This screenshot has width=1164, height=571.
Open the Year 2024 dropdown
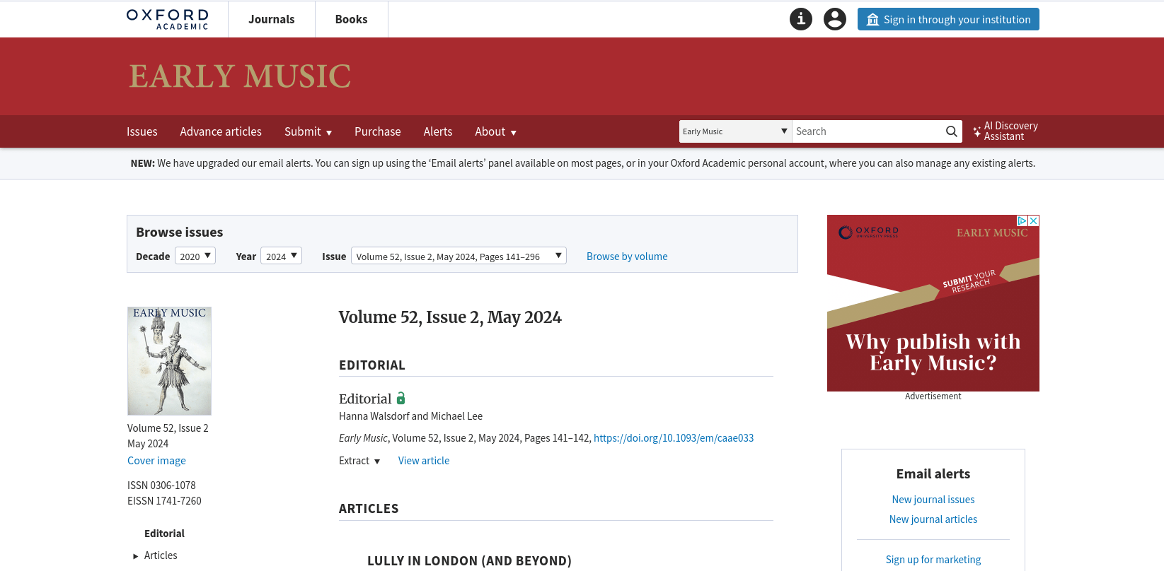tap(281, 256)
